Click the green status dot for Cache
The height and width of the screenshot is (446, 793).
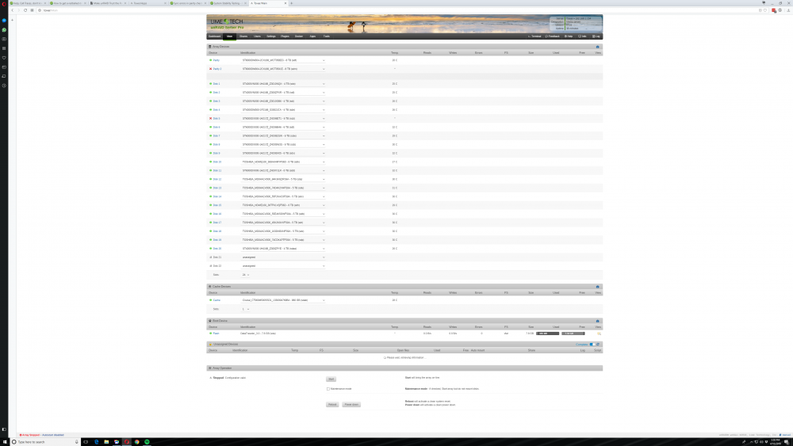(210, 300)
